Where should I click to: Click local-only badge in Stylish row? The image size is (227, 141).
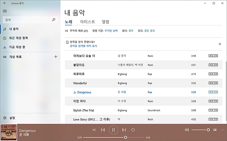coord(213,110)
